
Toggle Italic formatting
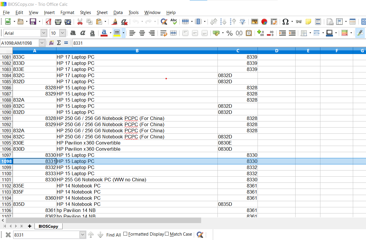click(x=83, y=33)
